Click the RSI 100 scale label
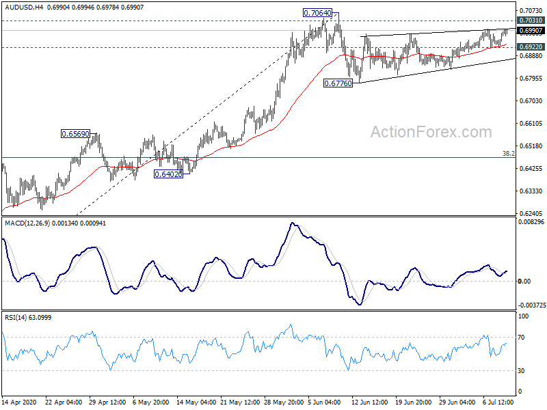Image resolution: width=547 pixels, height=410 pixels. 524,316
